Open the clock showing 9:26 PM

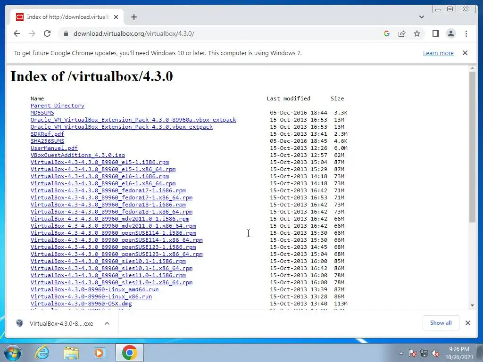click(459, 353)
